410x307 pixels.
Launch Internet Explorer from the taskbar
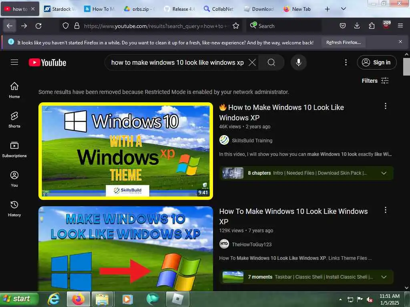(x=54, y=299)
